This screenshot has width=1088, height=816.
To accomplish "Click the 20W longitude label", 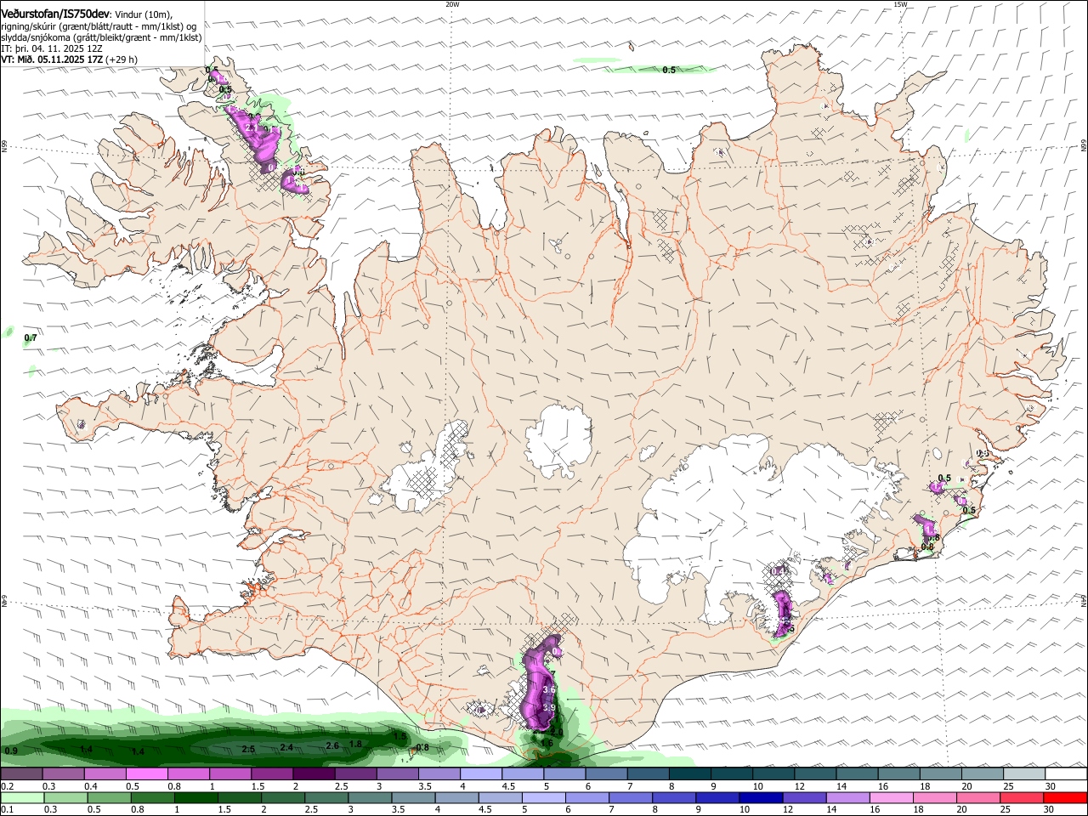I will coord(452,4).
